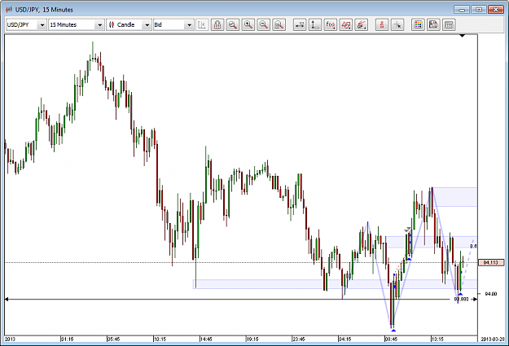The height and width of the screenshot is (346, 509).
Task: Click the save chart template icon
Action: [x=433, y=24]
